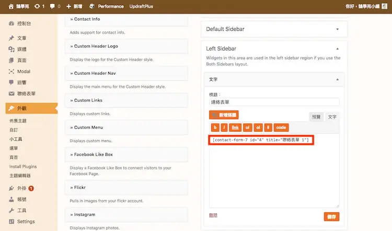
Task: Click the user icon for 帳號
Action: [x=11, y=199]
